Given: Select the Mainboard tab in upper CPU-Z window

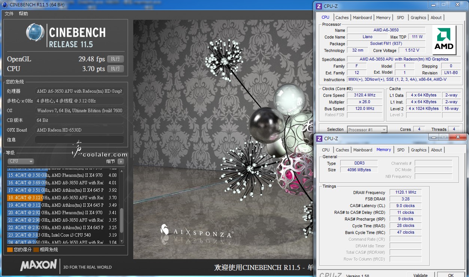Looking at the screenshot, I should (362, 18).
